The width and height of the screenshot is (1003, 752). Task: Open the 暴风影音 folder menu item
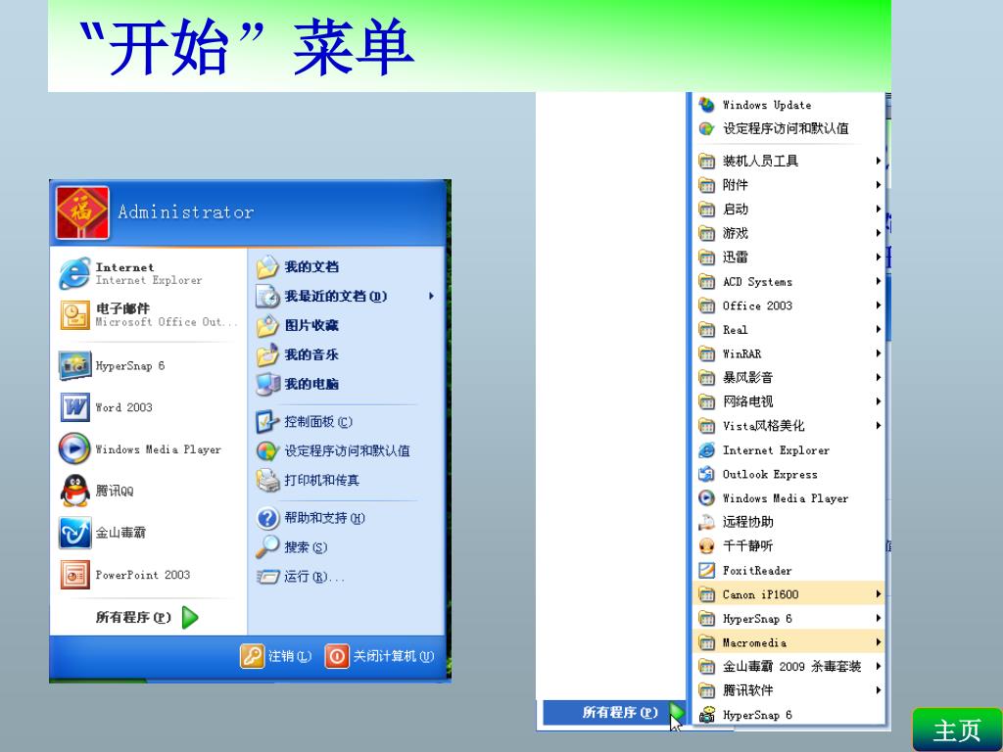click(x=790, y=377)
